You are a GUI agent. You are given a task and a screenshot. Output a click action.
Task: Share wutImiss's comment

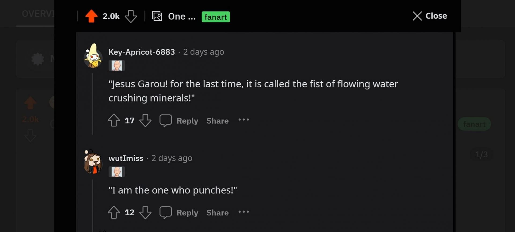pos(218,213)
